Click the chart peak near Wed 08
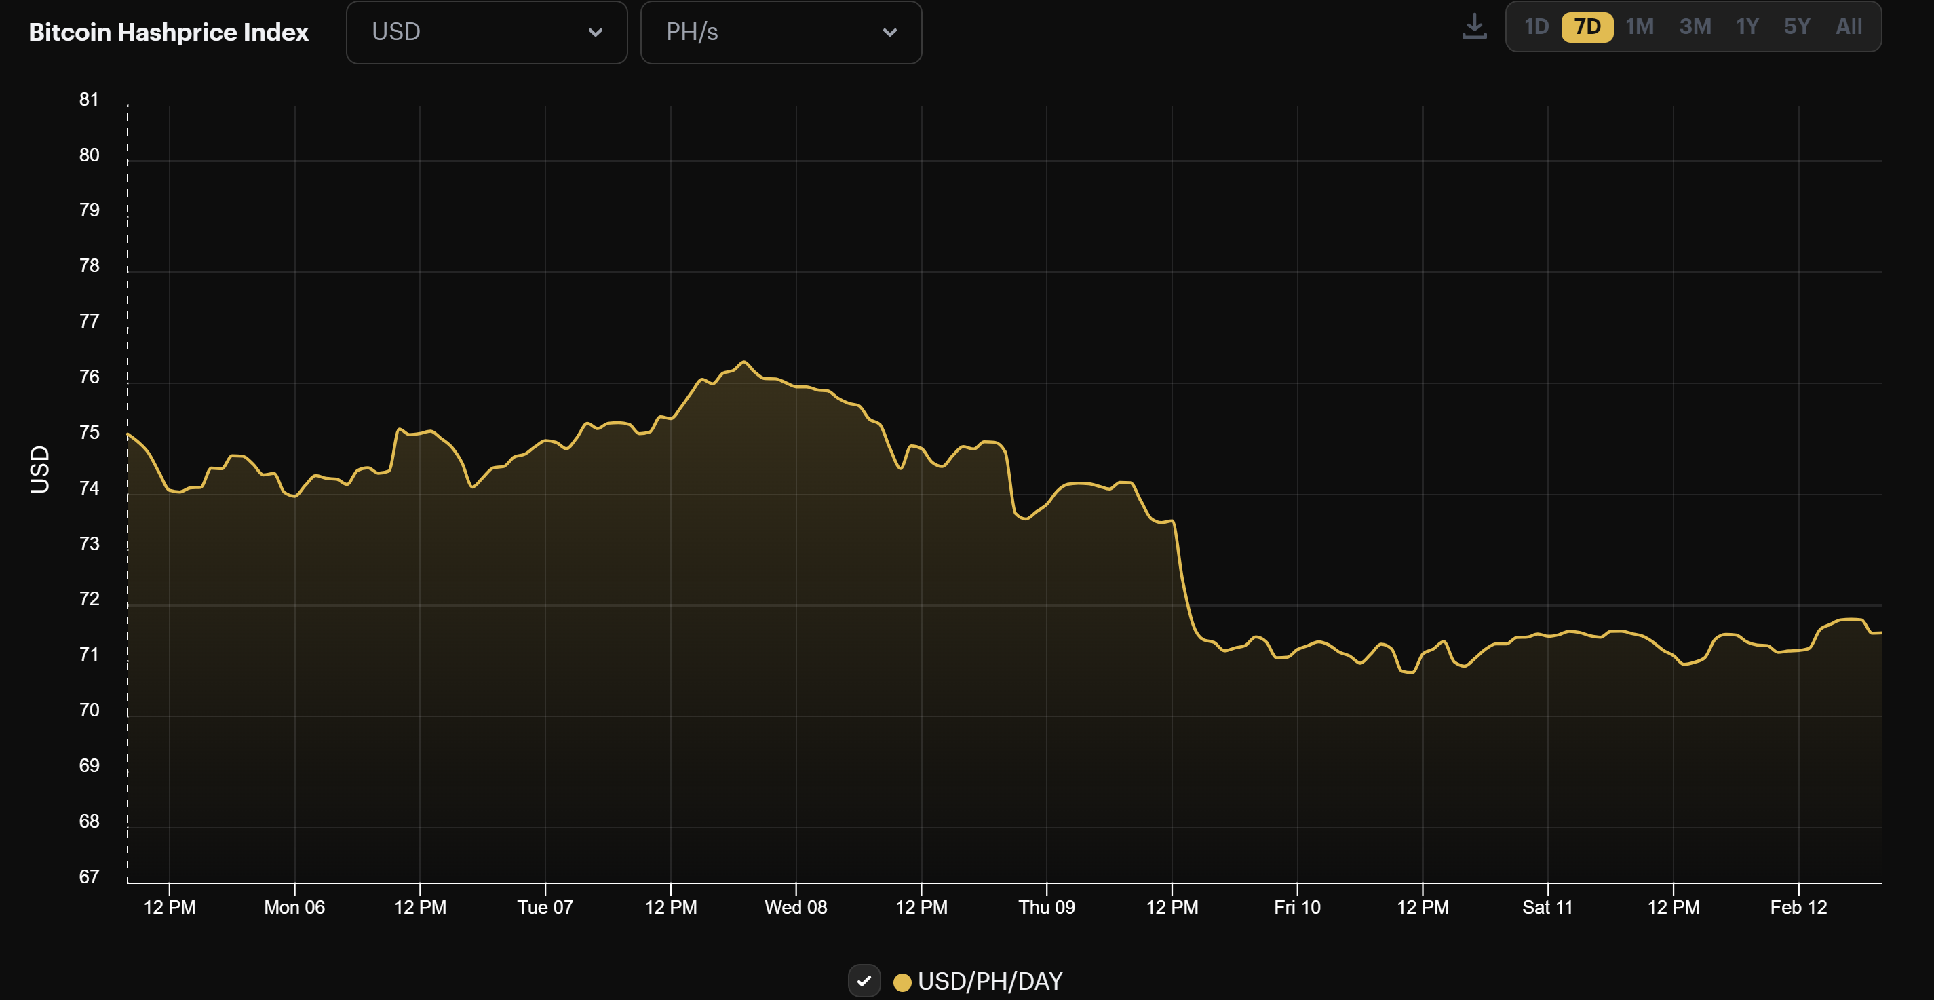The width and height of the screenshot is (1934, 1000). 744,362
